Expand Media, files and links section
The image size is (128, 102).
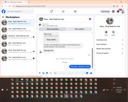[110, 49]
